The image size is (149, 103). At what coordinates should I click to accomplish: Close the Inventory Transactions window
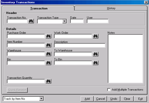coord(146,2)
